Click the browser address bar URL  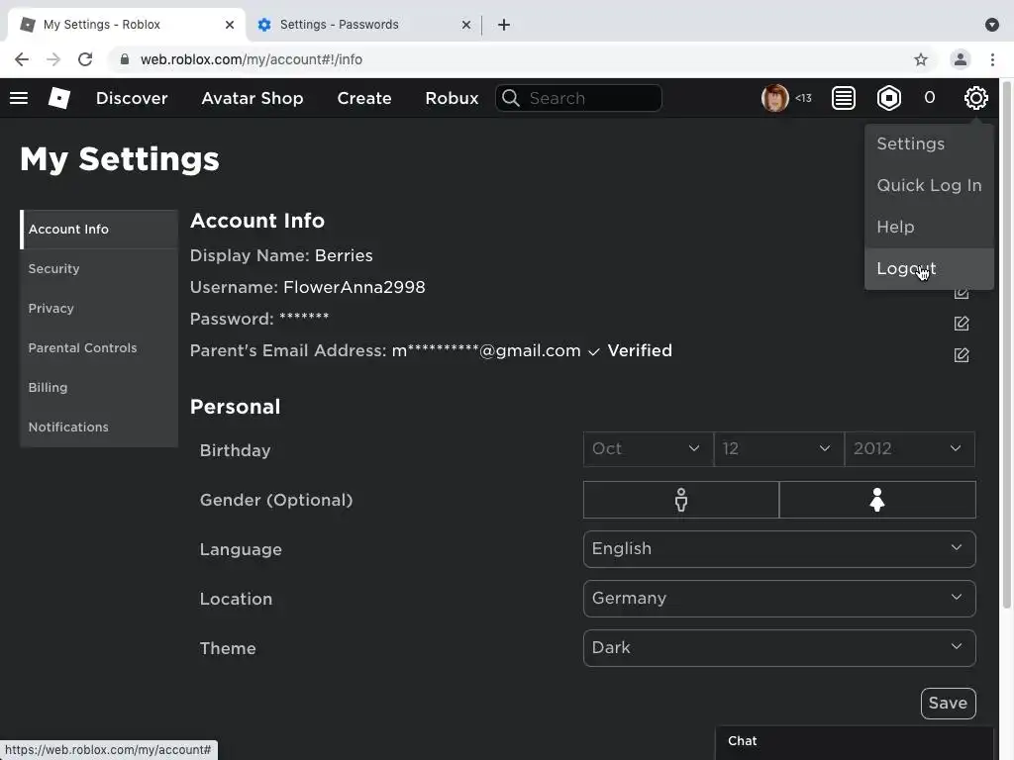tap(252, 59)
